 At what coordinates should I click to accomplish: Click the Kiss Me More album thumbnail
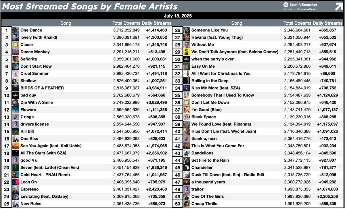pyautogui.click(x=187, y=88)
